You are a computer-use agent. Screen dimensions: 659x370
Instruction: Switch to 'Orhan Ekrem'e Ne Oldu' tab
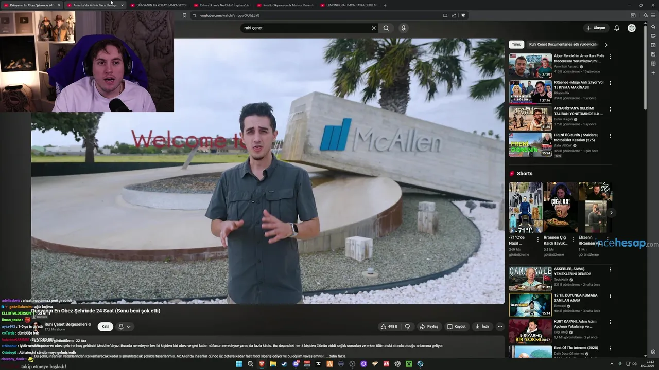221,5
